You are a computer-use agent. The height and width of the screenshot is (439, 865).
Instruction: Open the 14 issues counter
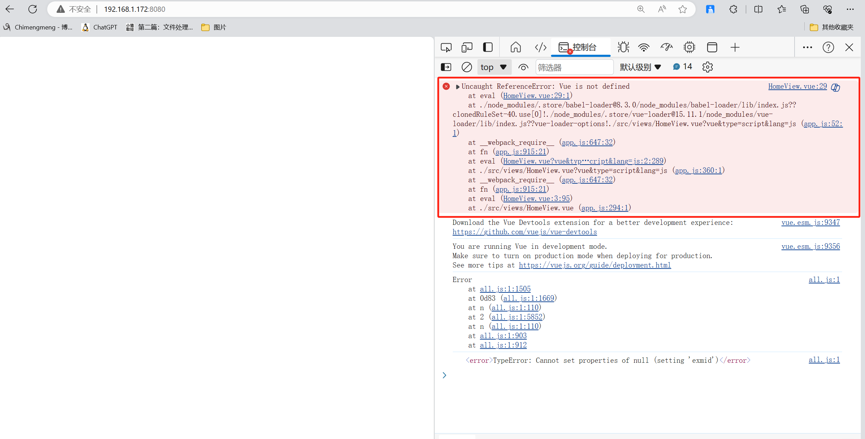[x=682, y=67]
